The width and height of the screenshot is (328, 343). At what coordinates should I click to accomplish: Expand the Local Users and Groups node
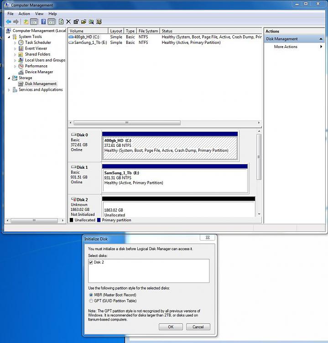(x=15, y=60)
